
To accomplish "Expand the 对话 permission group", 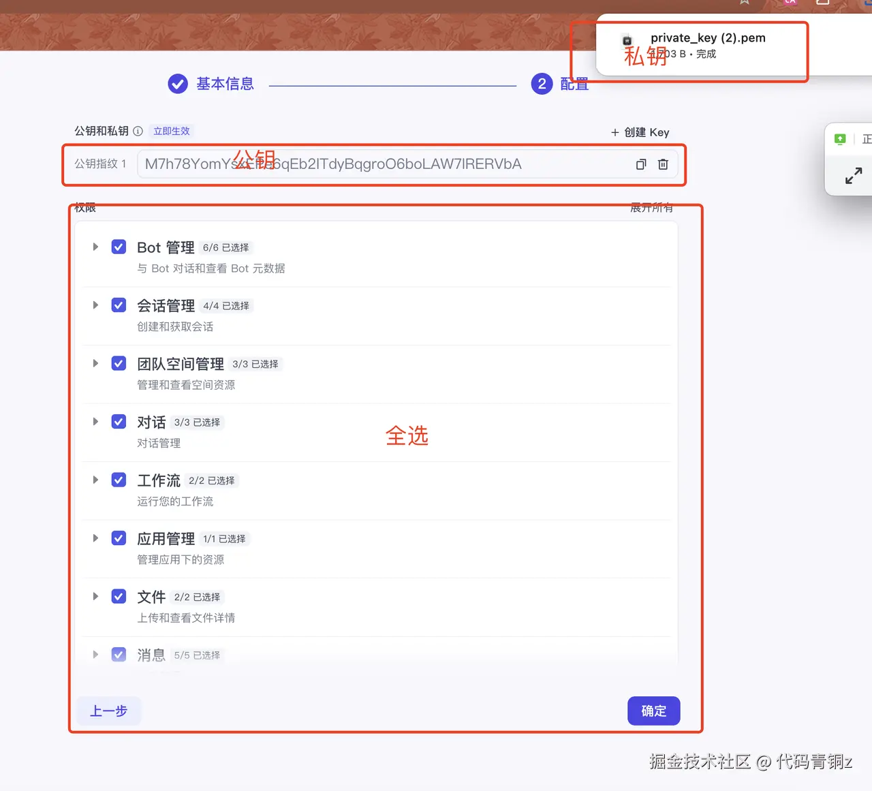I will coord(95,422).
